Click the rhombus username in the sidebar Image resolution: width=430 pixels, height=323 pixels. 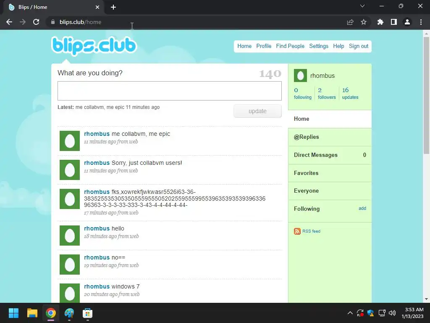tap(322, 76)
